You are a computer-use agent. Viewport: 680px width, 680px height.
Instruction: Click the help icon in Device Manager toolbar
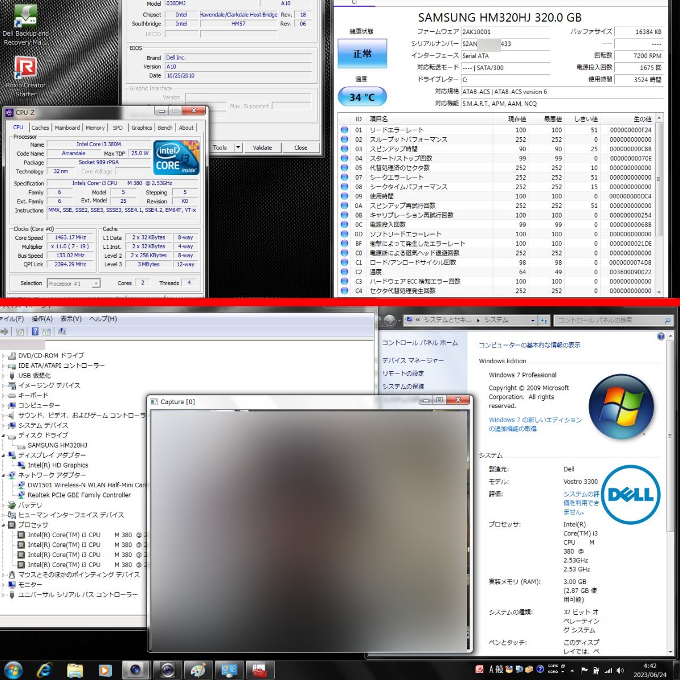point(35,331)
